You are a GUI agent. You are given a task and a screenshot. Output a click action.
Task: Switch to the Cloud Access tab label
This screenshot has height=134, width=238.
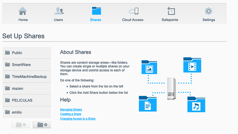click(133, 20)
